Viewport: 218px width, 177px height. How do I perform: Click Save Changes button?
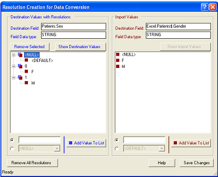(x=197, y=163)
